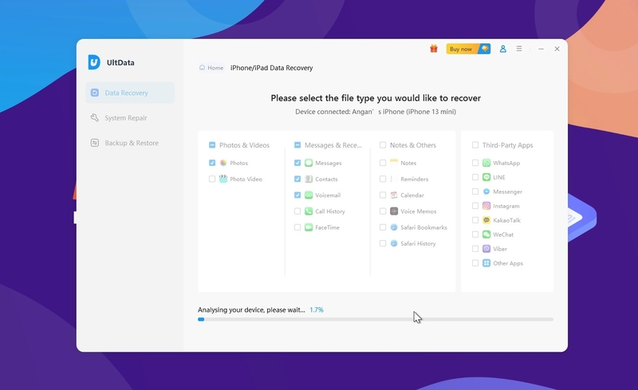This screenshot has height=390, width=638.
Task: Click the Backup & Restore sidebar icon
Action: pos(95,143)
